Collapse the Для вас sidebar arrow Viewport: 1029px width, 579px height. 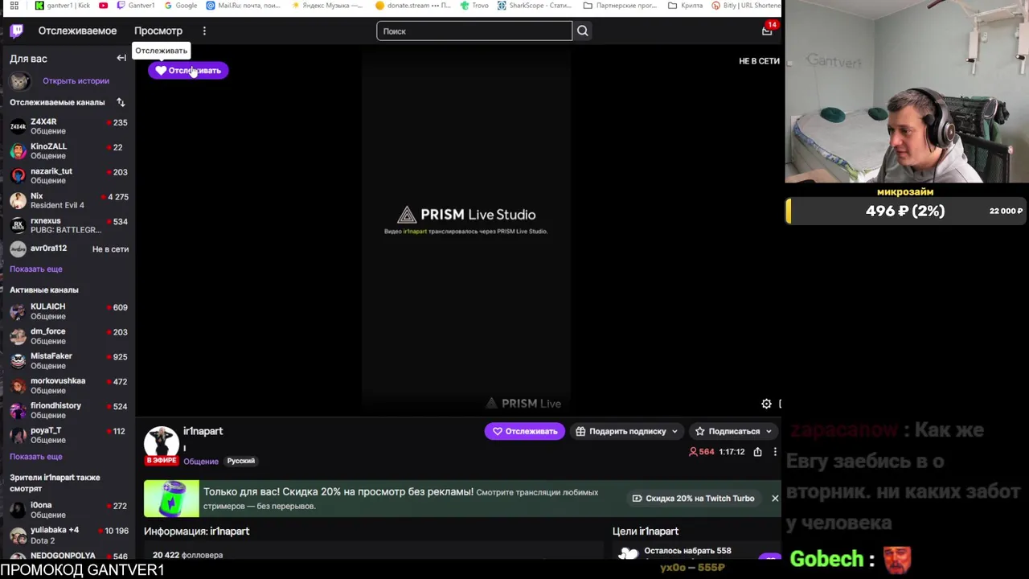(x=121, y=58)
